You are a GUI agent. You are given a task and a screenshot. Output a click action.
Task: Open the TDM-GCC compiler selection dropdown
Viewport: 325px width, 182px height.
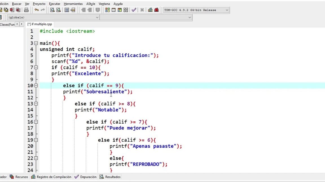click(x=227, y=10)
